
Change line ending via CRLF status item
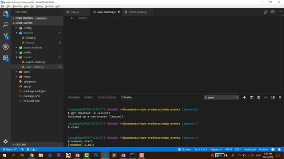tap(238, 149)
